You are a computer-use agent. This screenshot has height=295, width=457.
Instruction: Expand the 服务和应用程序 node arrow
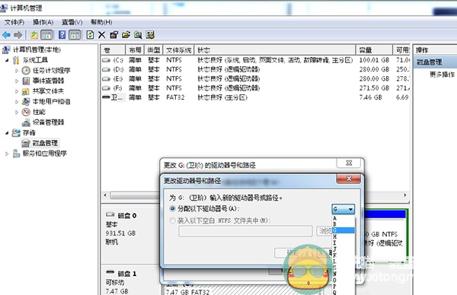(7, 154)
